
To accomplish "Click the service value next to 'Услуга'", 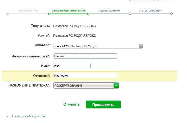I will click(74, 35).
